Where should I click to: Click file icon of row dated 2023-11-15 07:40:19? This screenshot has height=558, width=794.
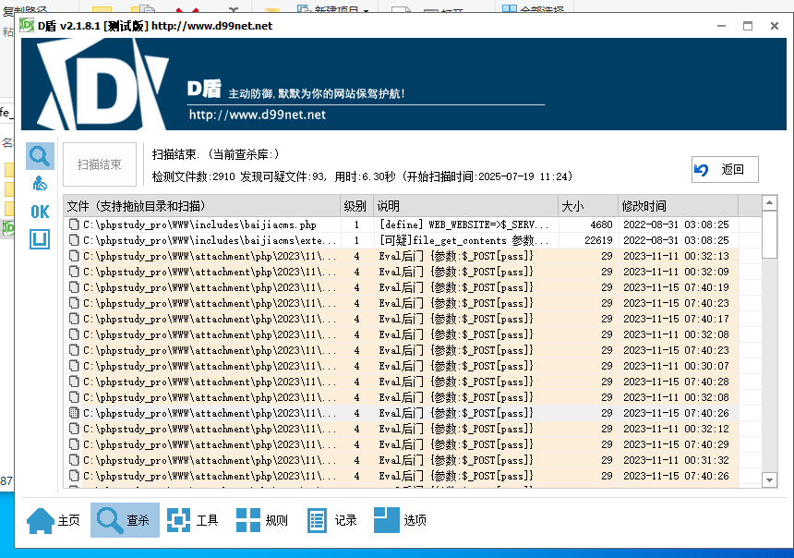point(74,287)
